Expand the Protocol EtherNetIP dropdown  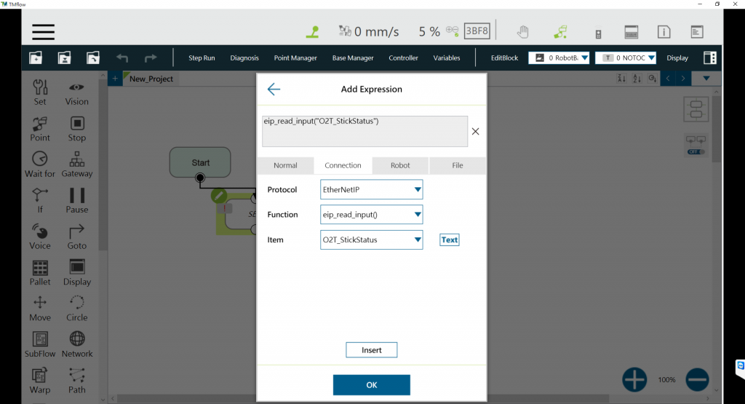[372, 190]
